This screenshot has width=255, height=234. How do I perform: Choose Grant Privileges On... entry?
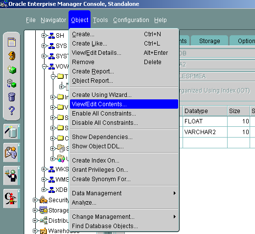click(124, 169)
